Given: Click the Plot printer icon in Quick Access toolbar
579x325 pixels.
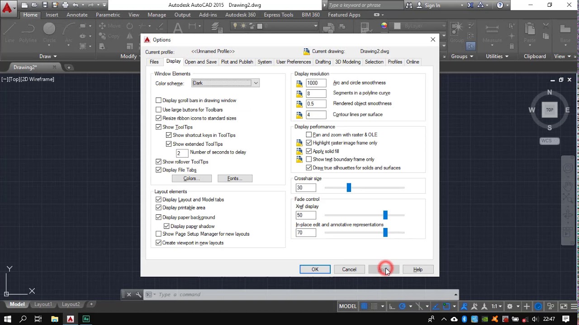Looking at the screenshot, I should tap(66, 5).
